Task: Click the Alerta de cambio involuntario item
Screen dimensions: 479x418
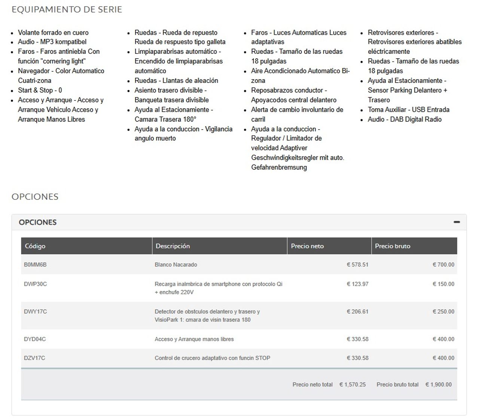Action: click(297, 114)
